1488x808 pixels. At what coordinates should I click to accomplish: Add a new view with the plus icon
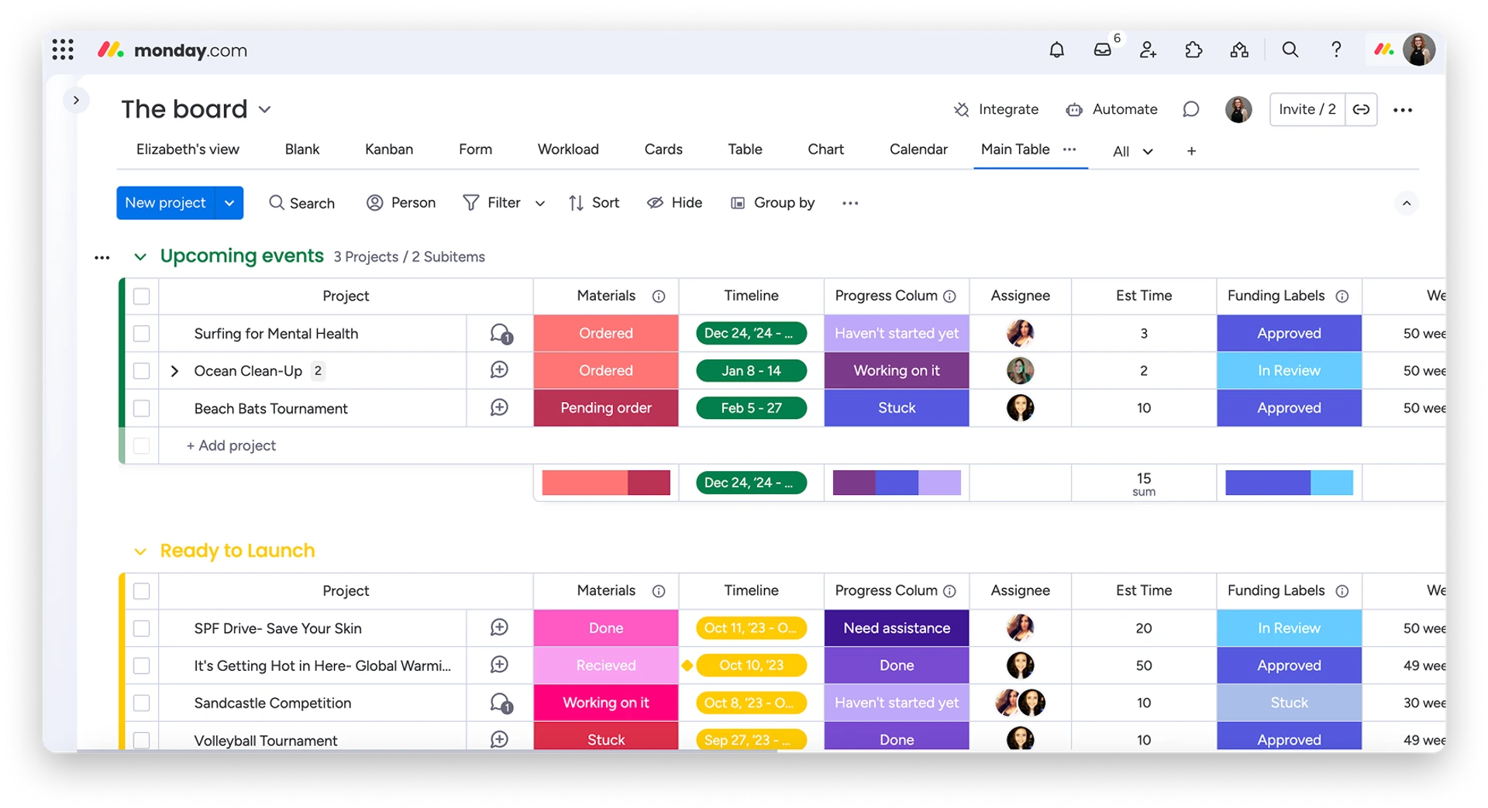(1191, 151)
